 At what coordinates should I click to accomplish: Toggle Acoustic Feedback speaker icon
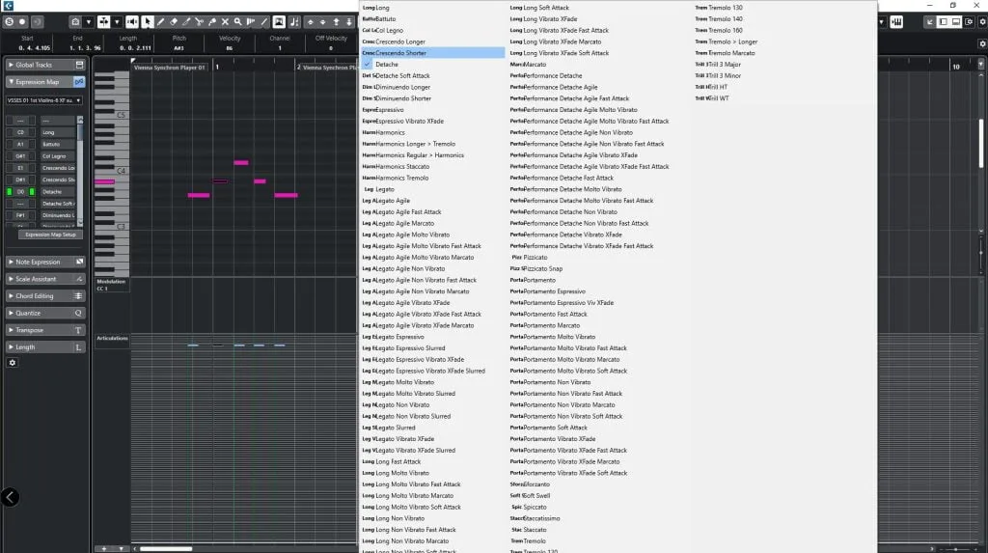(131, 21)
